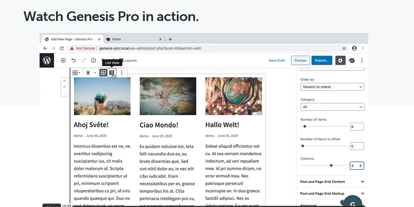Click the Columns slider handle

click(331, 166)
